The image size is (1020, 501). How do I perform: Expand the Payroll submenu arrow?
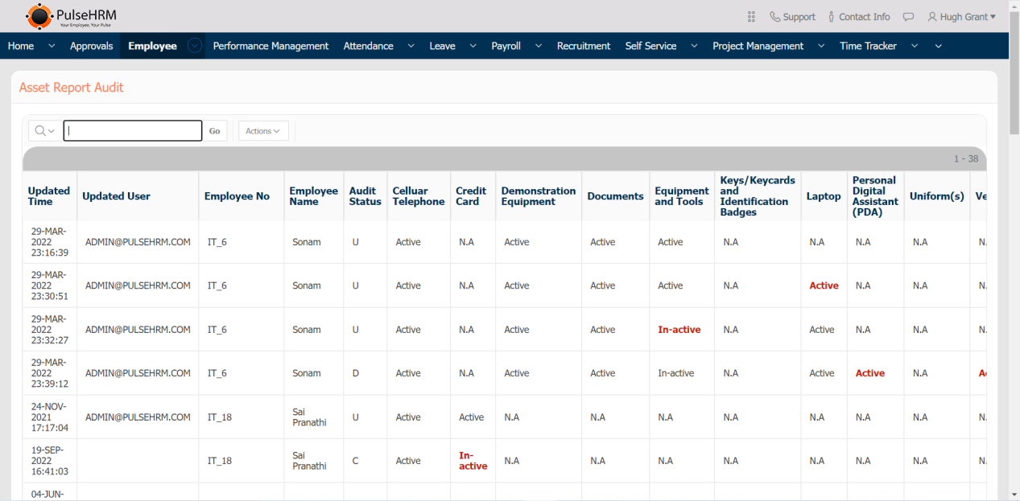[x=538, y=46]
